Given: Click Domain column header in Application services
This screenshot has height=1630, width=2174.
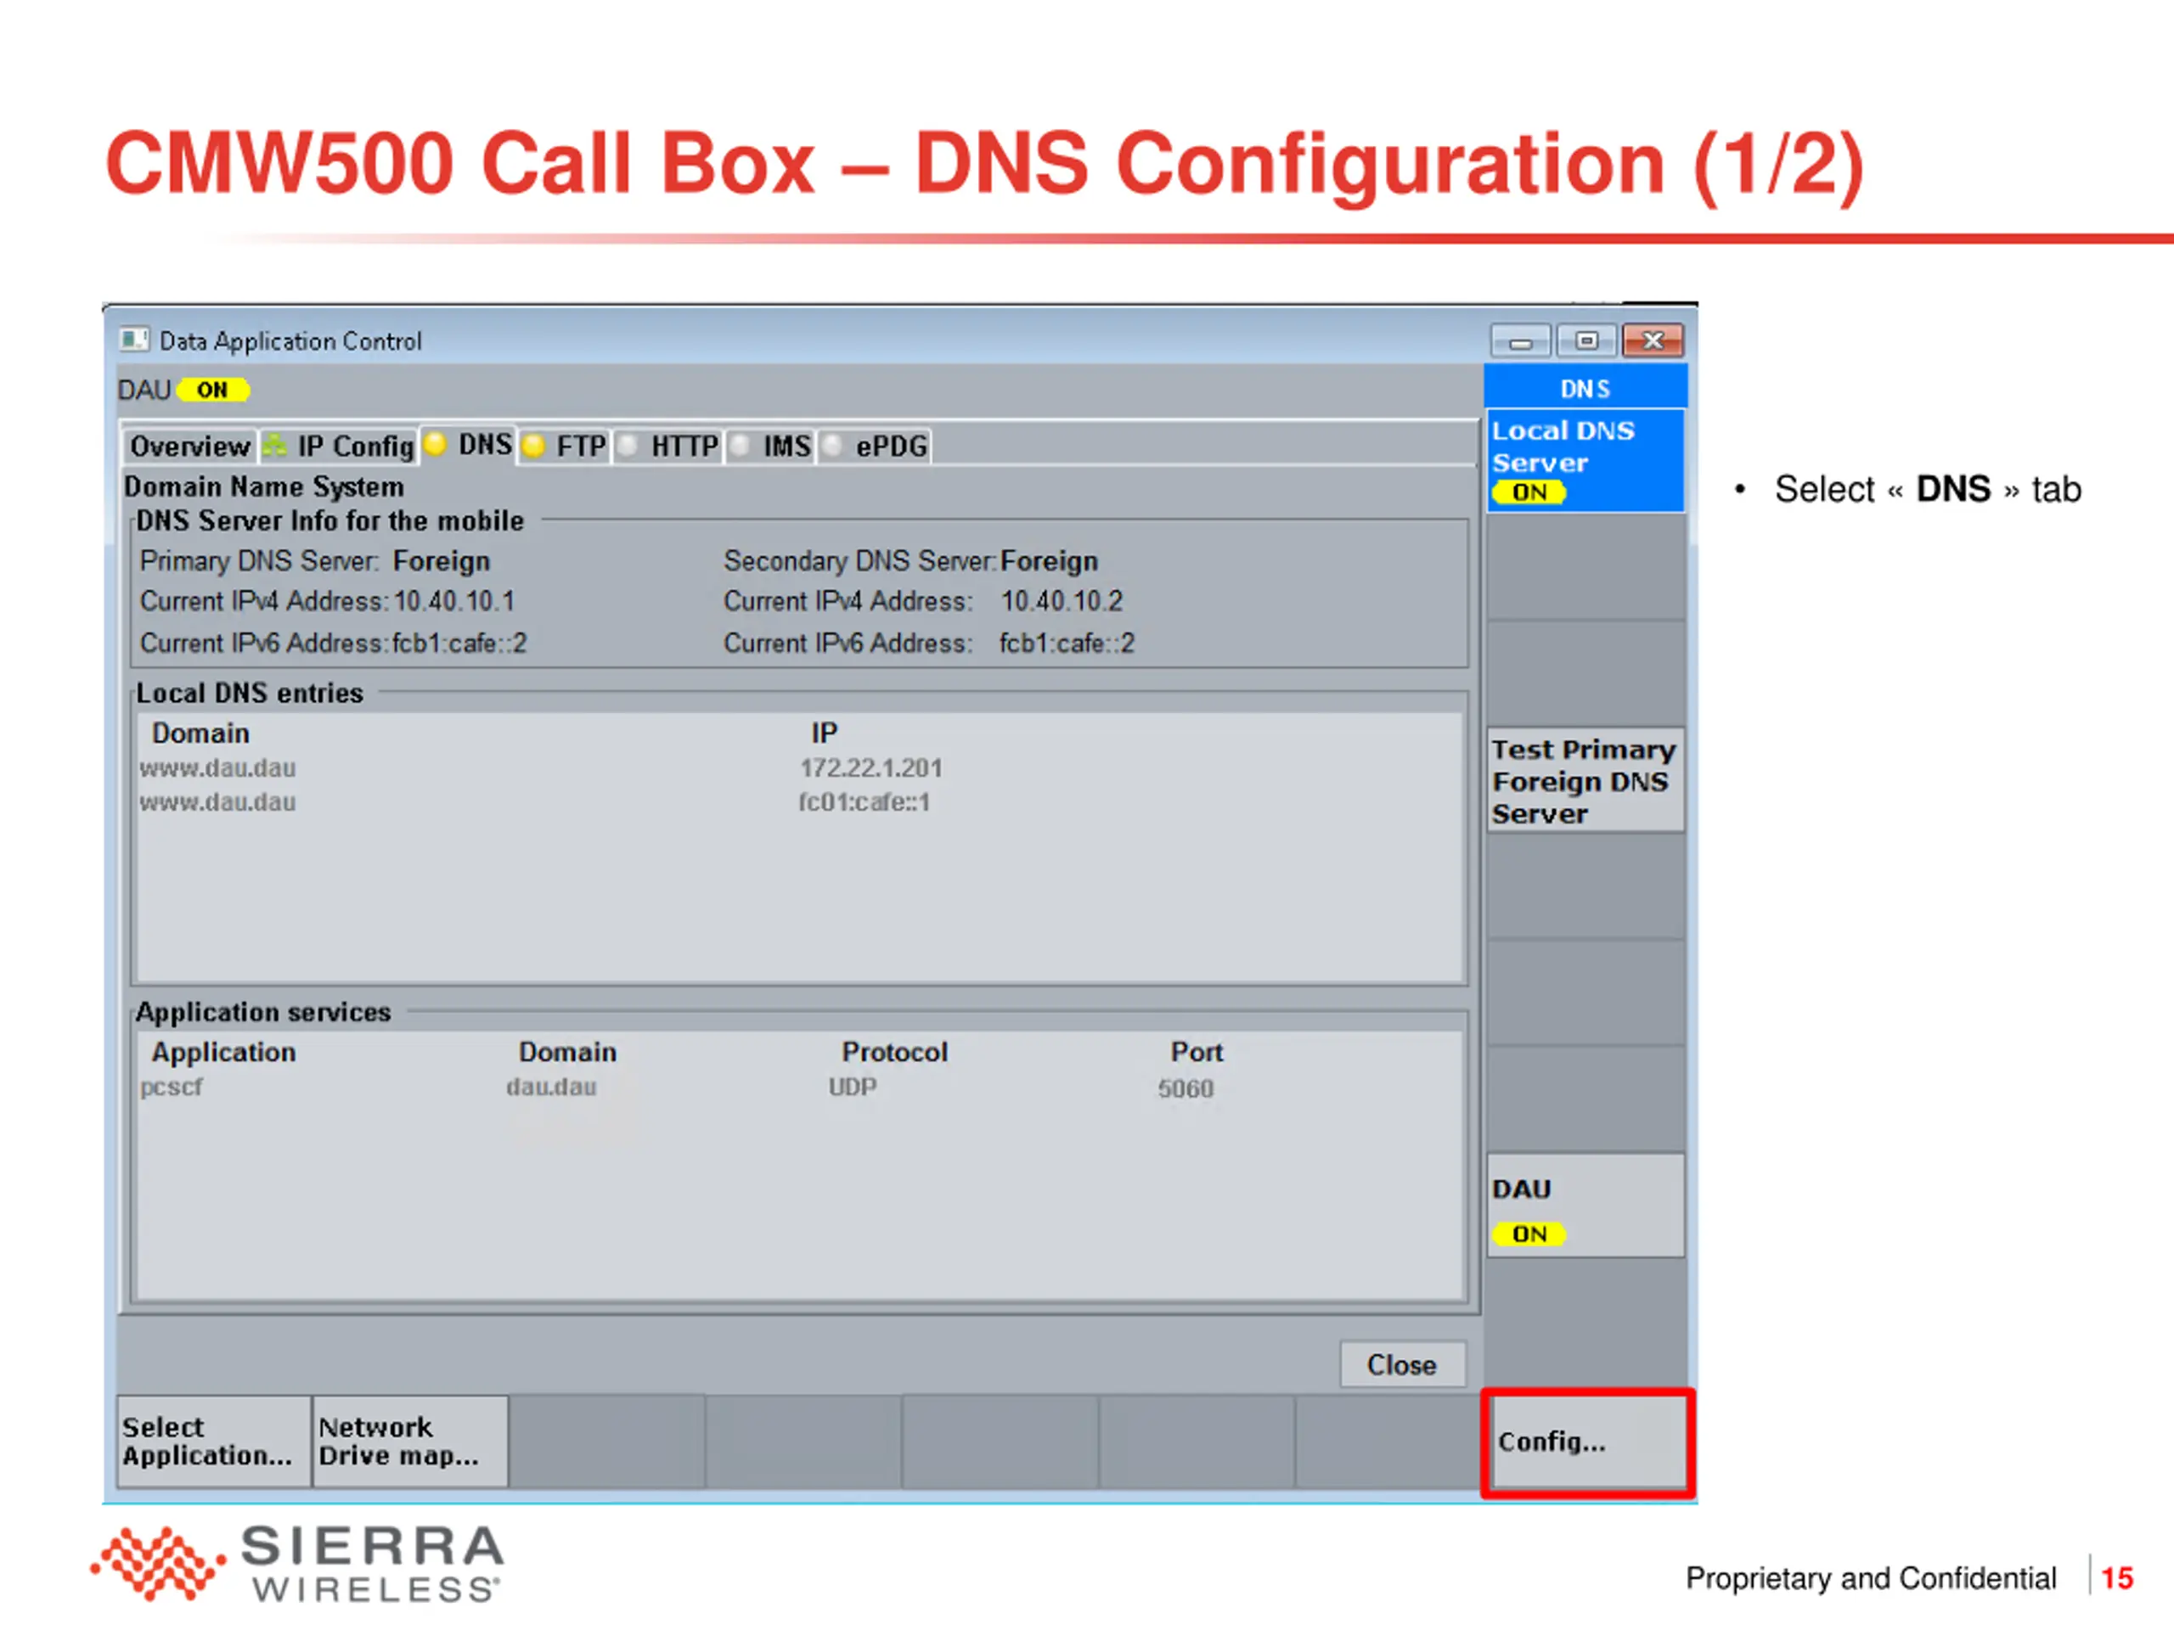Looking at the screenshot, I should 567,1052.
